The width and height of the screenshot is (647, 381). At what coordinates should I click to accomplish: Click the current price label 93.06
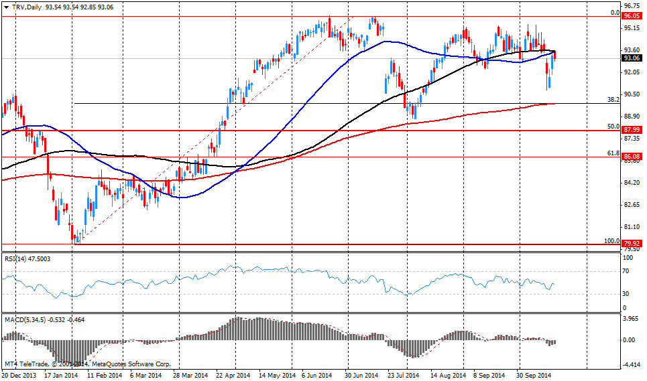click(632, 58)
